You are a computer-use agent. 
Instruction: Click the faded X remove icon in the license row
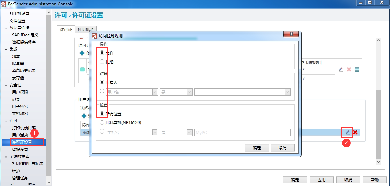click(x=349, y=69)
